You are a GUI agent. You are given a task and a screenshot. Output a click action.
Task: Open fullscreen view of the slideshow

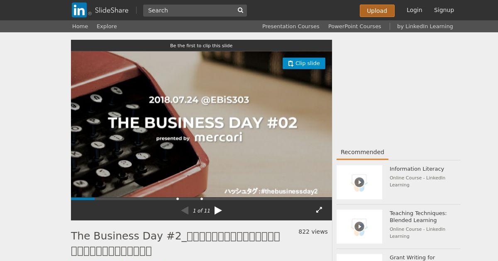319,210
